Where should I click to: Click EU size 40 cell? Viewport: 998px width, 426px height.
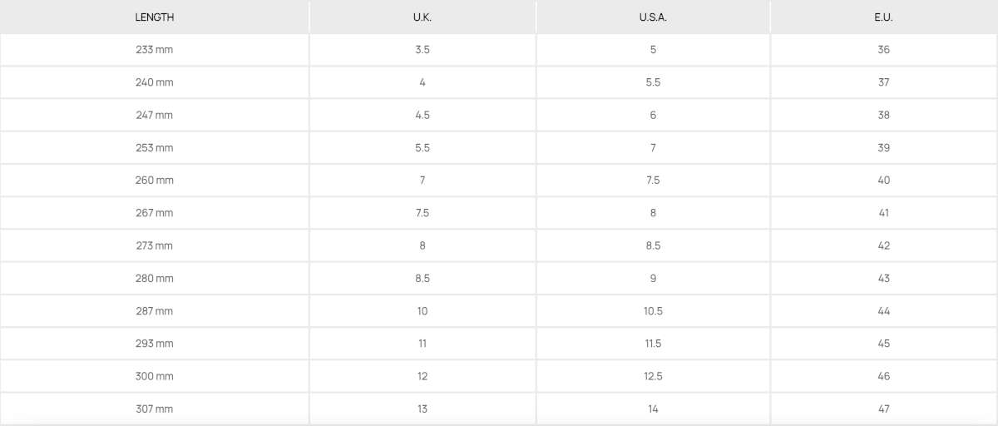[x=883, y=181]
